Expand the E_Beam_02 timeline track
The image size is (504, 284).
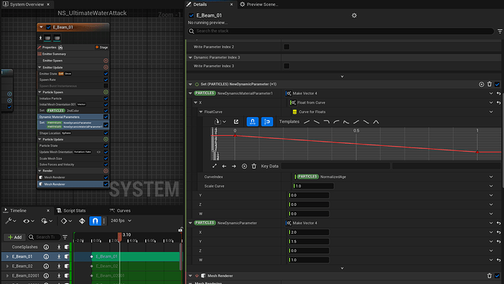click(7, 266)
